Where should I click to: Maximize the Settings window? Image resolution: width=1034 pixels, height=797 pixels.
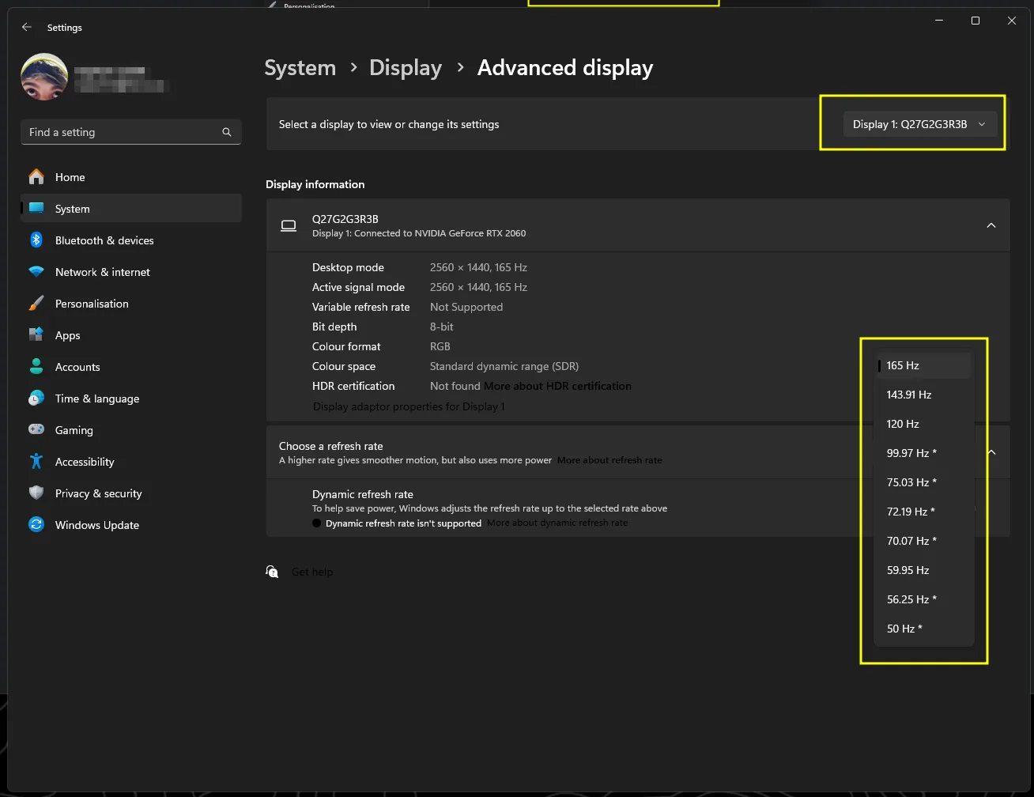point(976,21)
